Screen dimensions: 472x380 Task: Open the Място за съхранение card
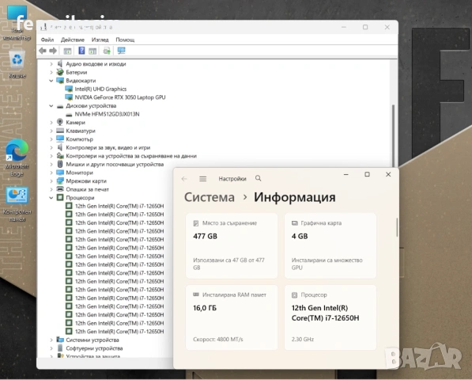pos(232,245)
